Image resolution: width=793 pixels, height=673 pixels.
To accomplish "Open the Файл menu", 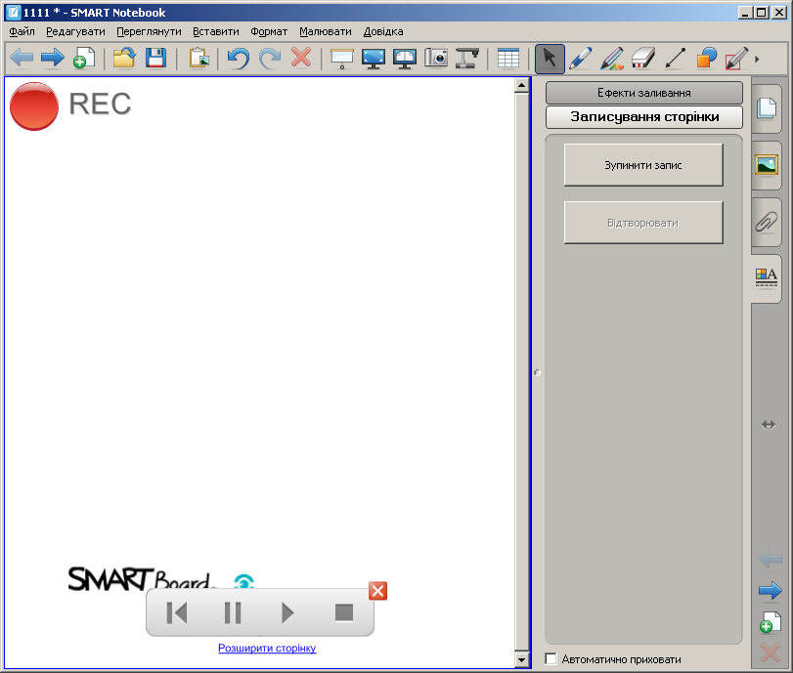I will click(22, 31).
